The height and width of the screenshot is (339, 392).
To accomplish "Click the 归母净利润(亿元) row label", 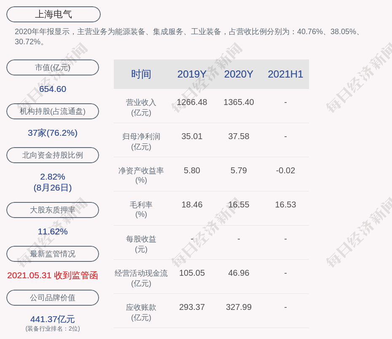I will coord(141,142).
